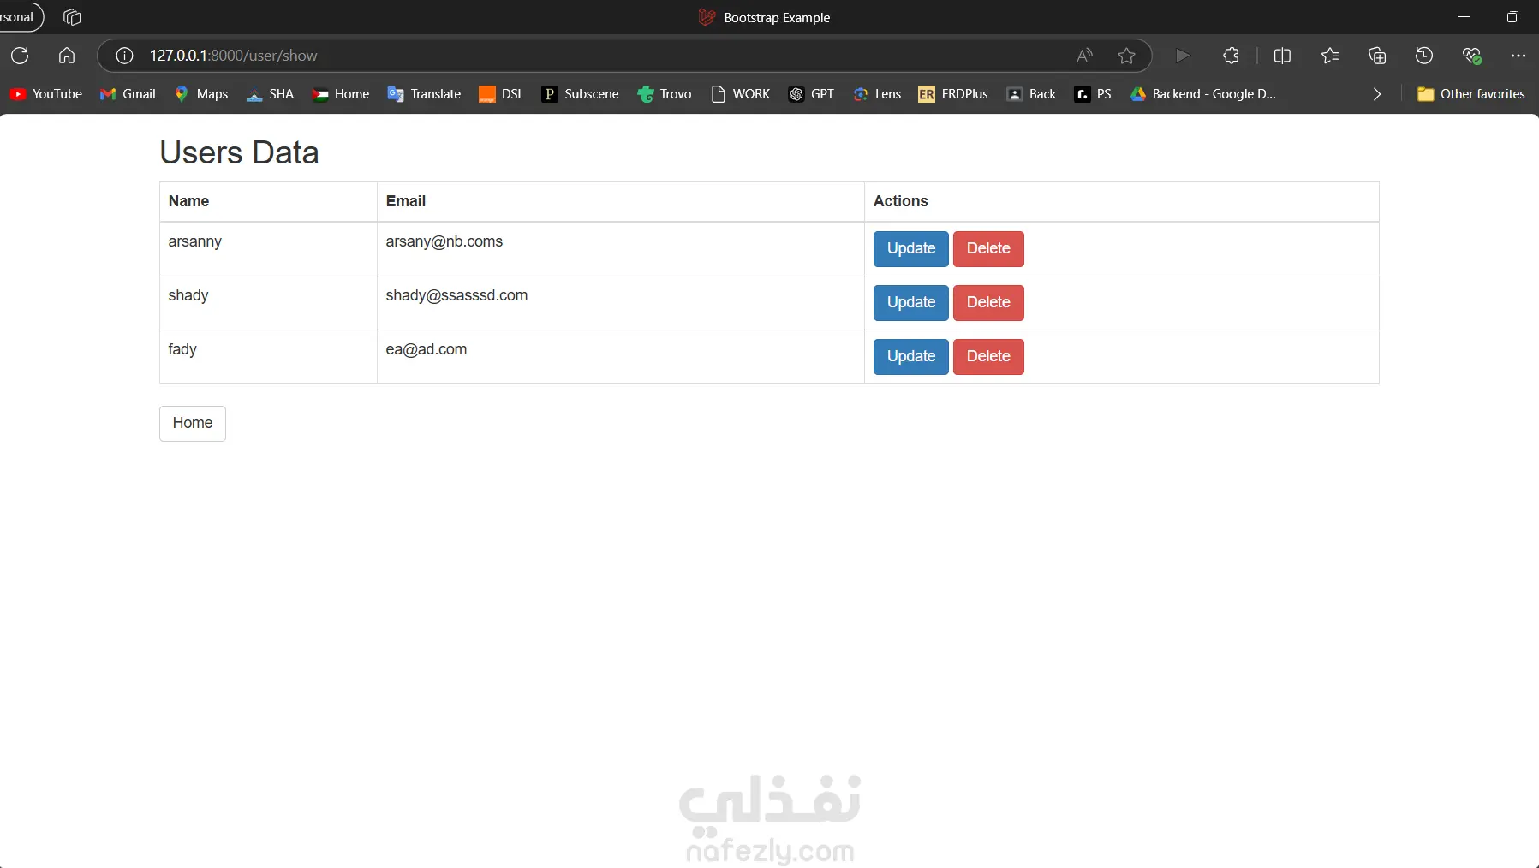Open the Other favorites folder
1539x868 pixels.
pyautogui.click(x=1471, y=94)
